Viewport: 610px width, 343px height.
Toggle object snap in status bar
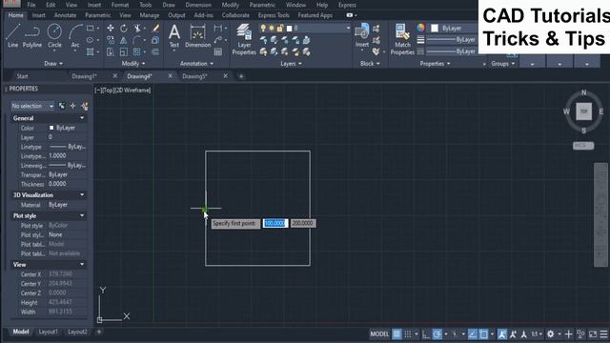483,334
